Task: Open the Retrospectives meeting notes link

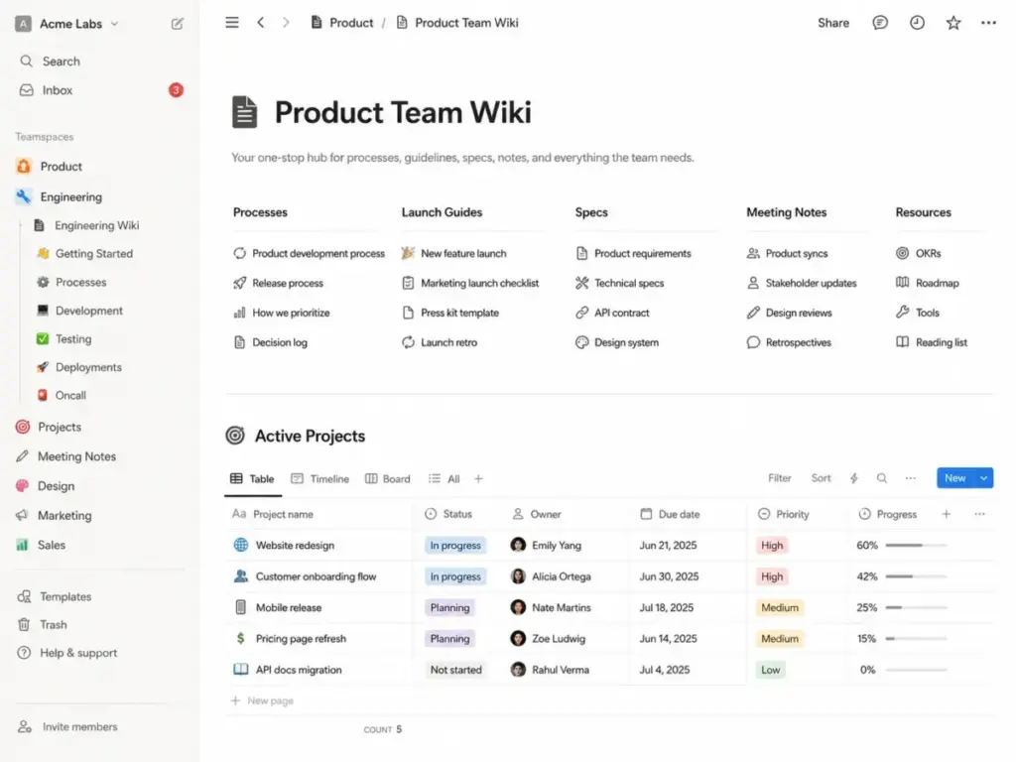Action: tap(789, 342)
